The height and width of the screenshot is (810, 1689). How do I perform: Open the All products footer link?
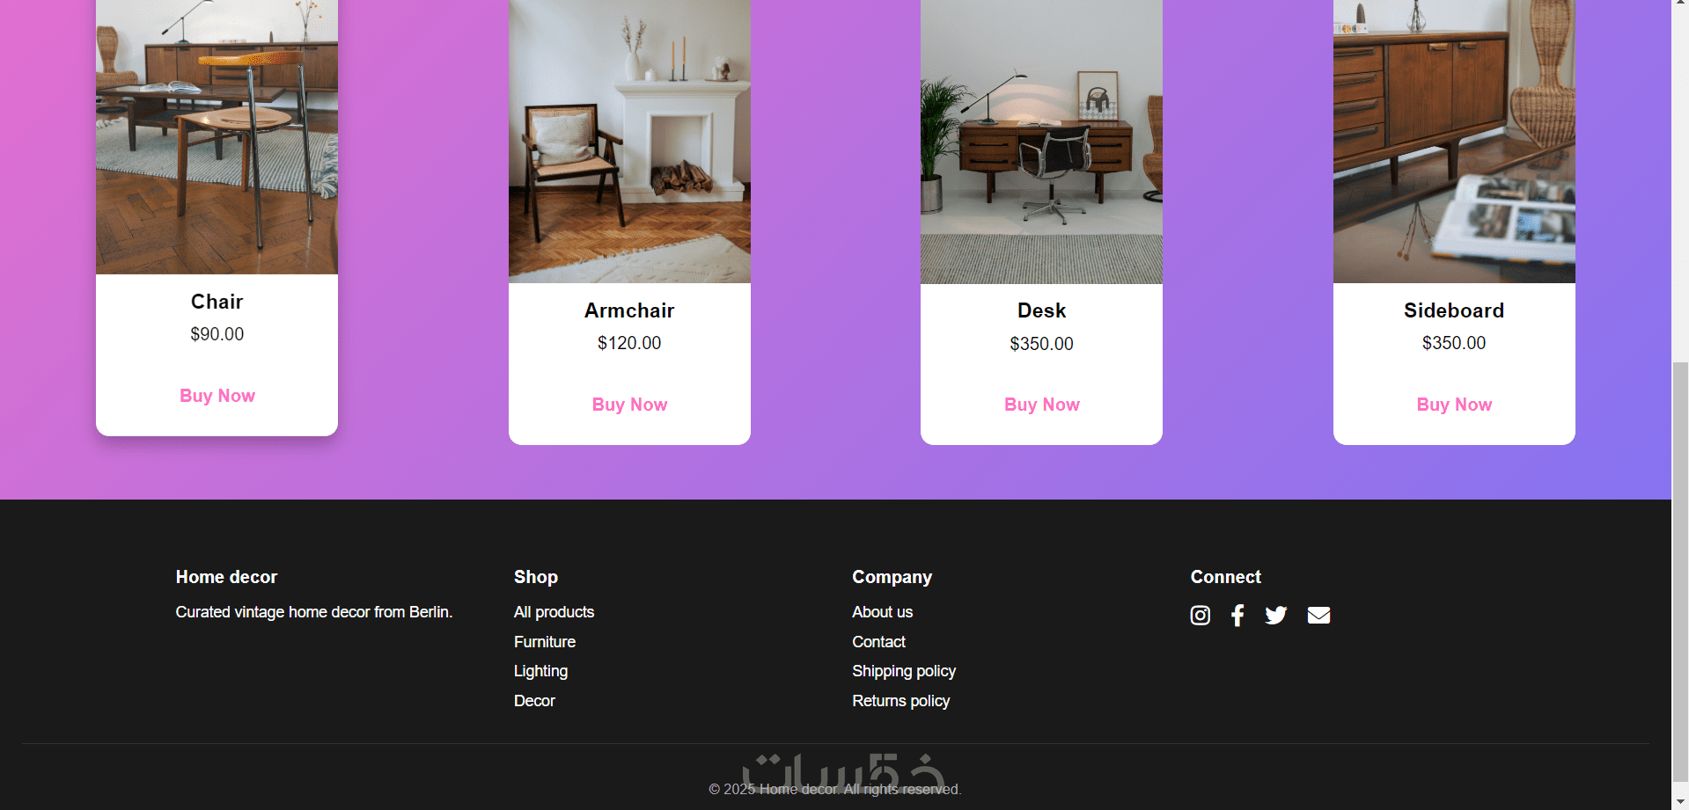pos(554,612)
